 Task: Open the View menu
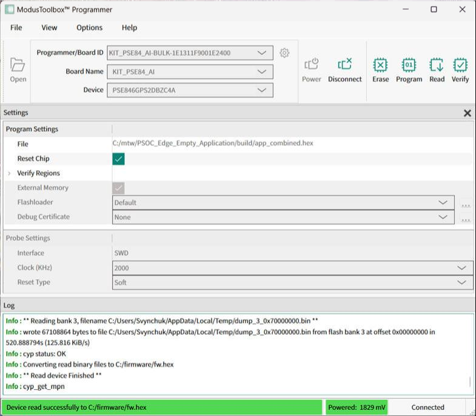tap(49, 28)
